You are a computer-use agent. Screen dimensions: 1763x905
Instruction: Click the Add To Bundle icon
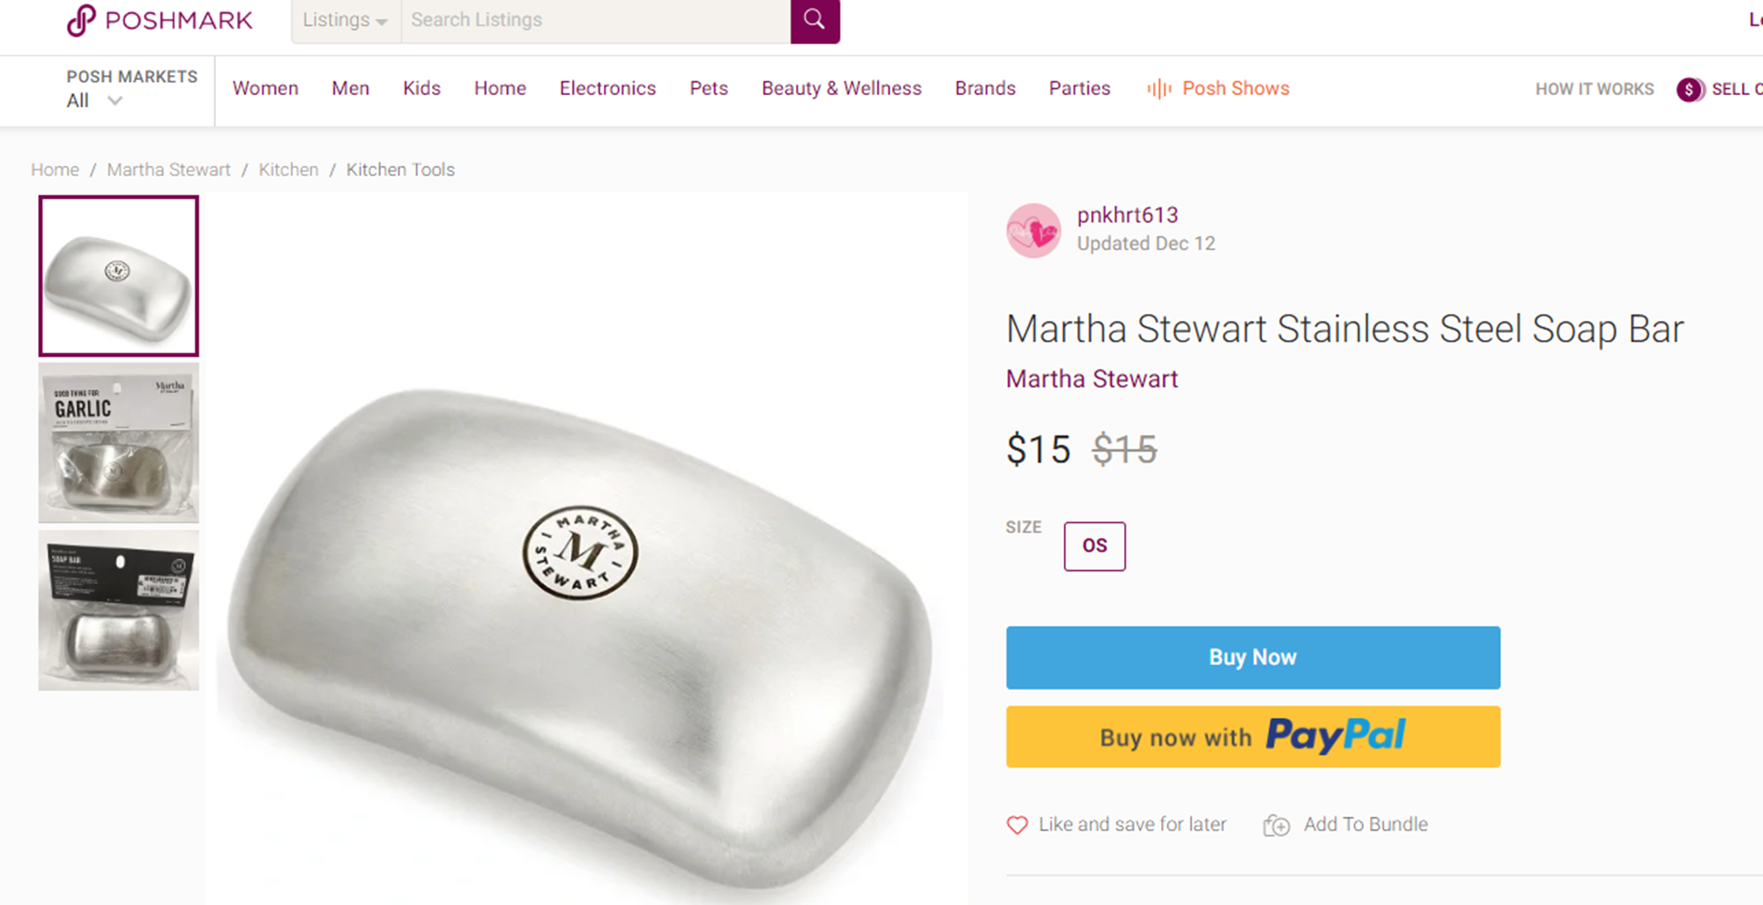(x=1276, y=825)
